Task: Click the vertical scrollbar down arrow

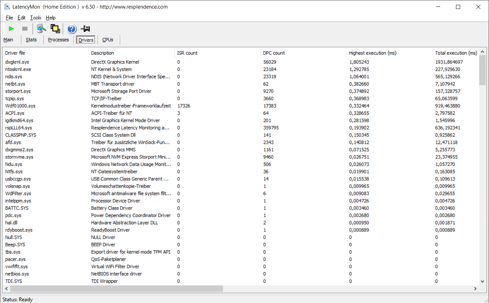Action: (x=482, y=281)
